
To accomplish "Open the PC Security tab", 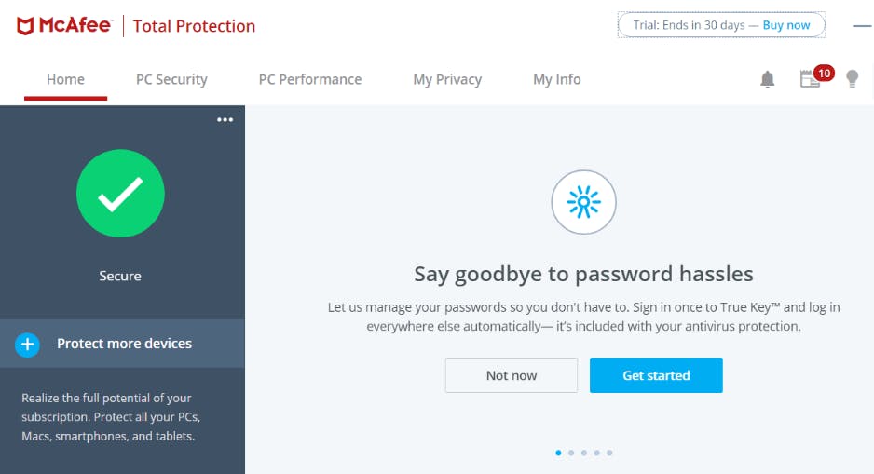I will (x=171, y=80).
